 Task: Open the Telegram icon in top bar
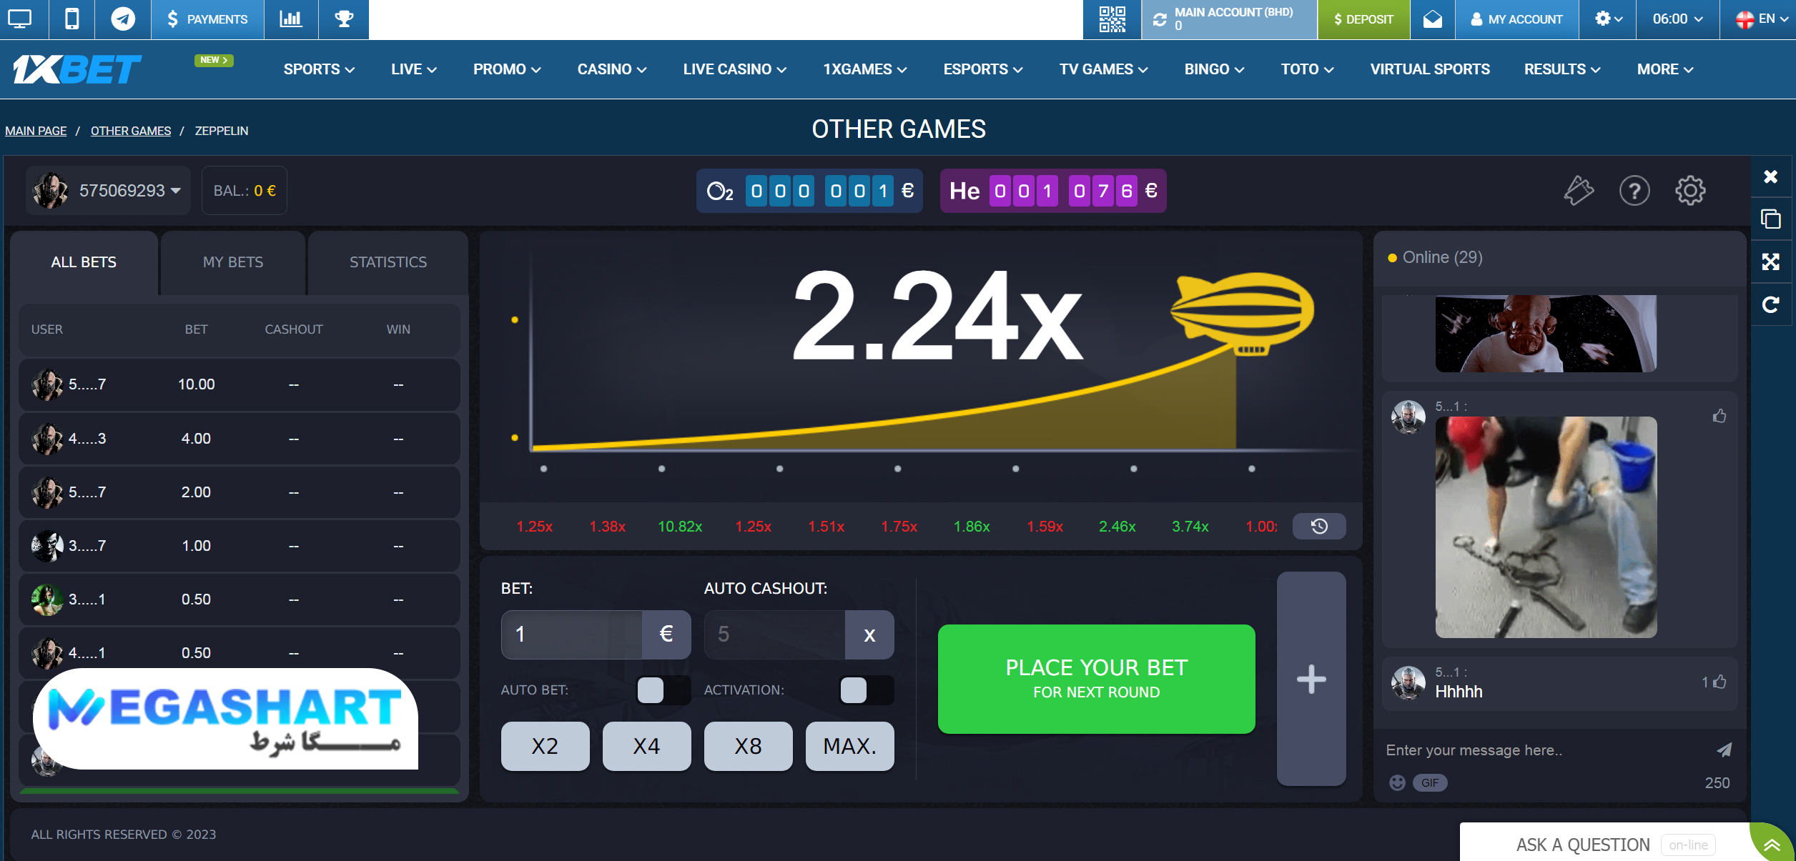122,19
